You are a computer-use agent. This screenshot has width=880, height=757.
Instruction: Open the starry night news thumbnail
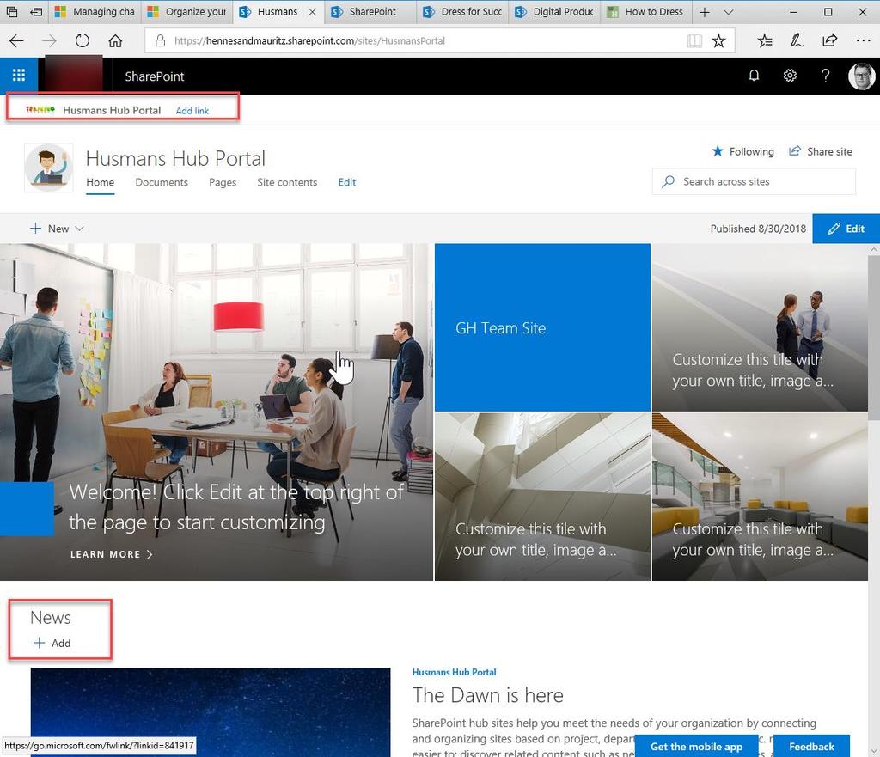click(x=211, y=712)
